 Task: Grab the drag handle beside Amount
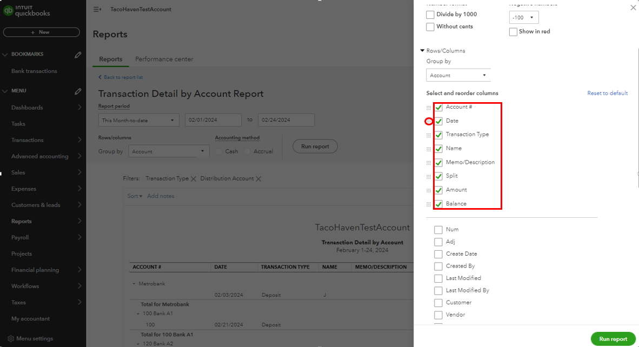point(429,191)
